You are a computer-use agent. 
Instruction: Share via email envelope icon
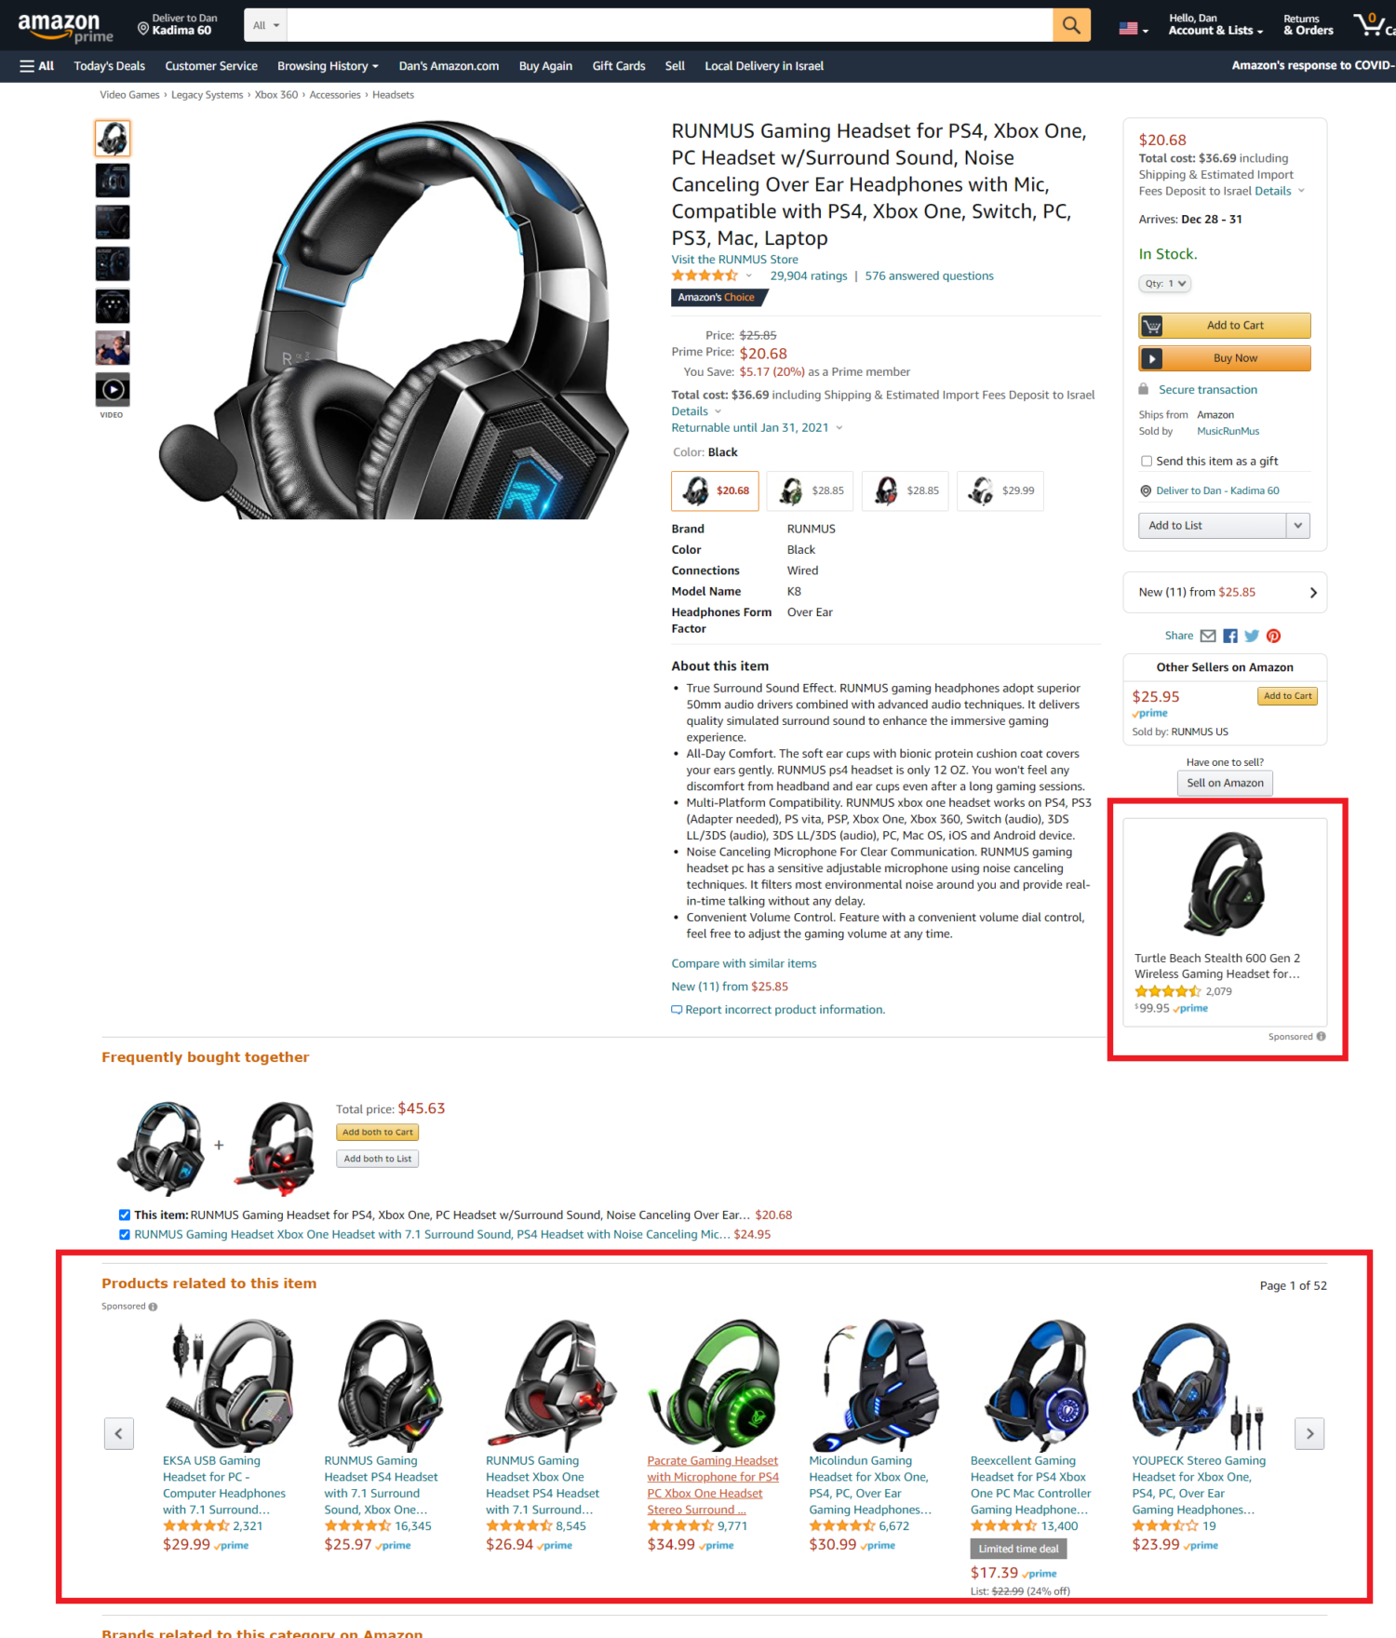[1208, 636]
